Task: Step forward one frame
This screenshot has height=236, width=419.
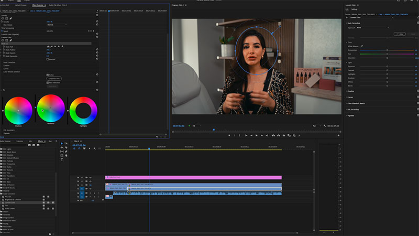Action: coord(262,135)
